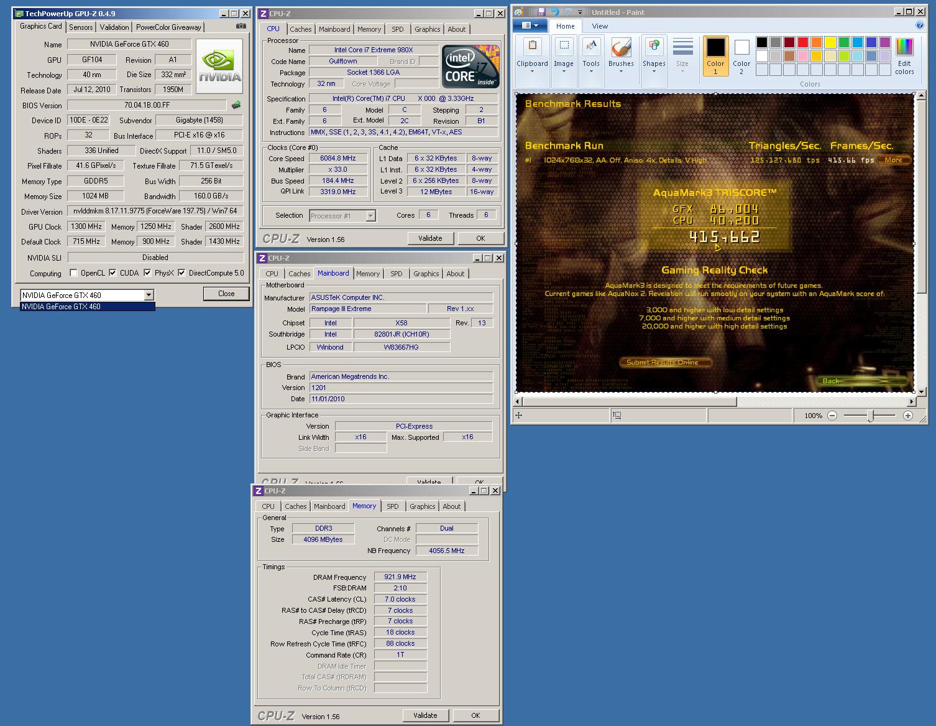Click the Shapes icon in the Paint ribbon
Image resolution: width=936 pixels, height=726 pixels.
[x=654, y=47]
